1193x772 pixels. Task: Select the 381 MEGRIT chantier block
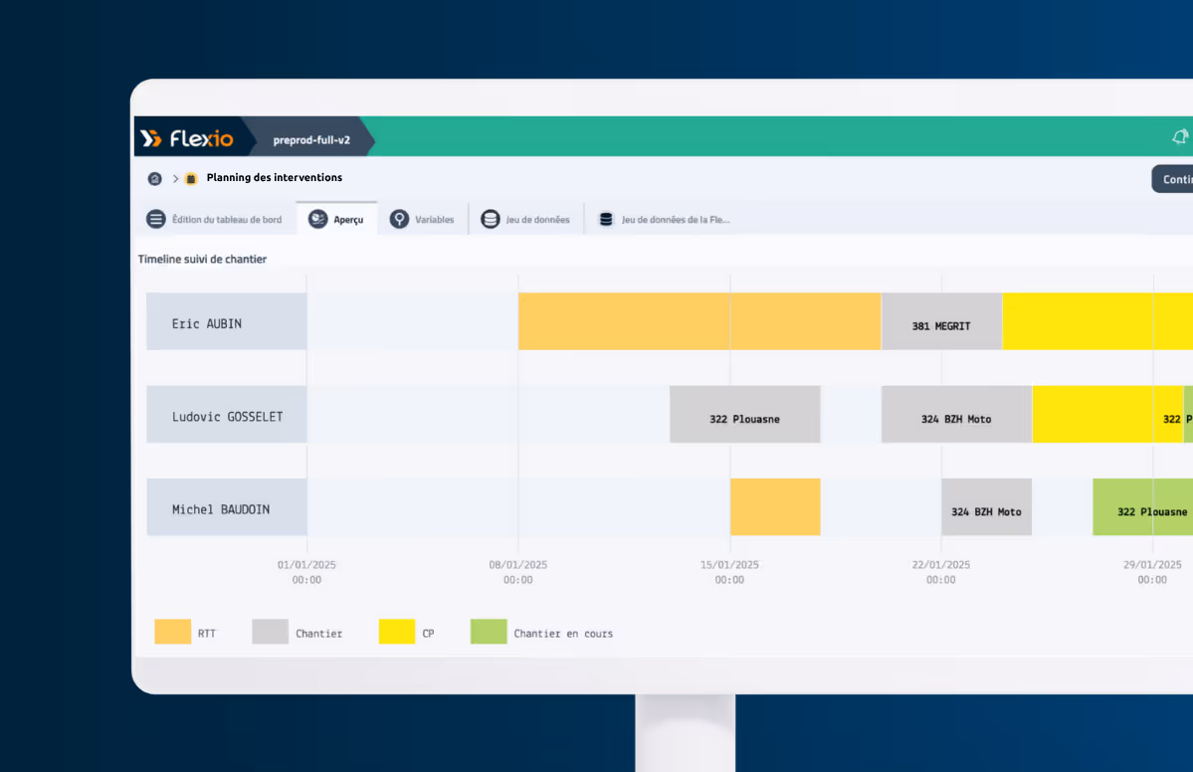[x=941, y=321]
